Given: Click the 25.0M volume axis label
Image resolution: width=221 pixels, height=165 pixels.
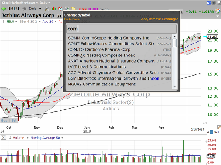Looking at the screenshot, I should click(212, 140).
